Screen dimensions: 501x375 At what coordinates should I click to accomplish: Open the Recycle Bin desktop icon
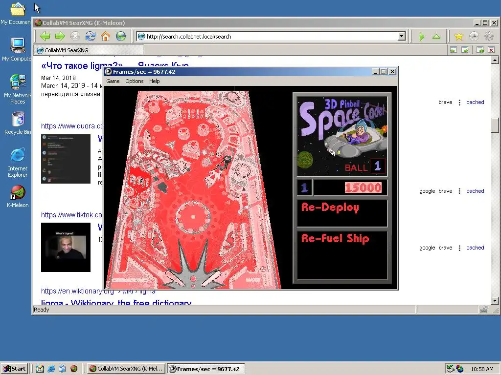click(18, 123)
